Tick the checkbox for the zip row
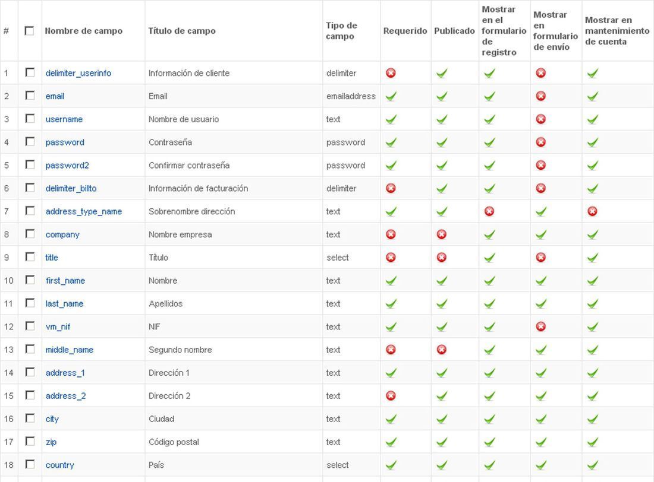 pyautogui.click(x=30, y=441)
